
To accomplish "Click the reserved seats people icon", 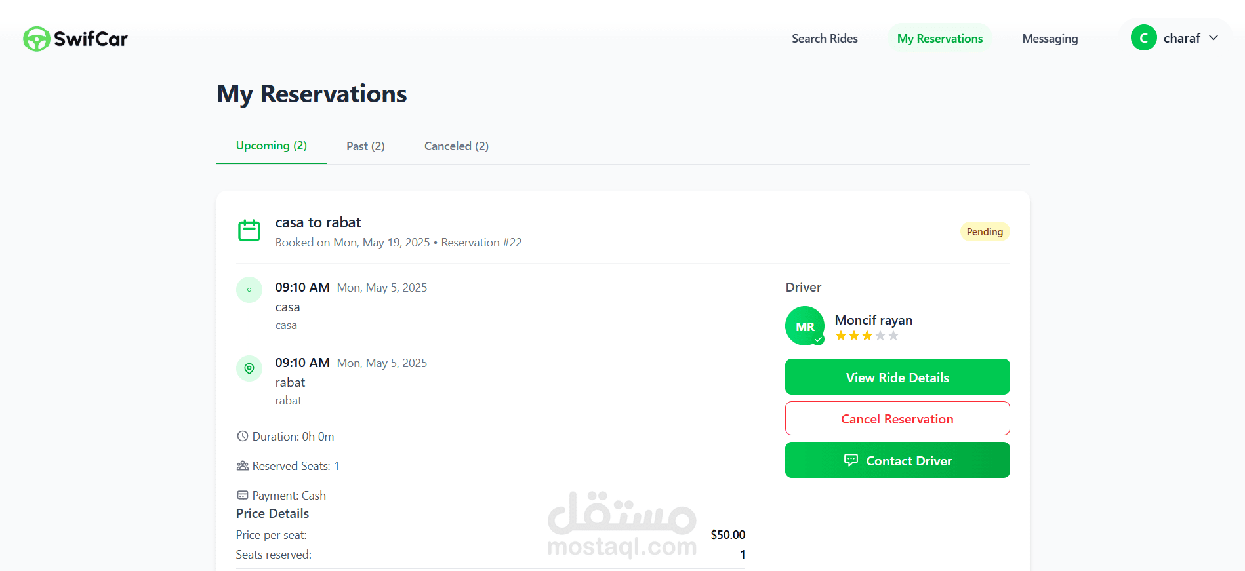I will point(243,465).
